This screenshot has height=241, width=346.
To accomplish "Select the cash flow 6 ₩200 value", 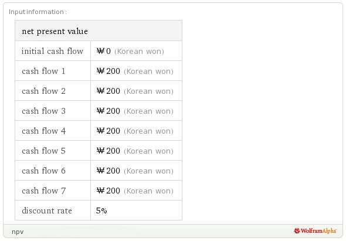I will click(x=108, y=171).
